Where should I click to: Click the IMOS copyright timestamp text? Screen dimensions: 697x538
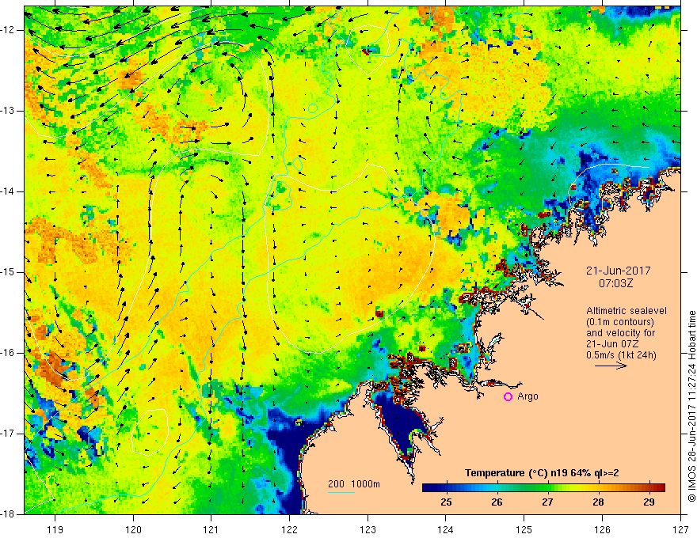[x=691, y=406]
